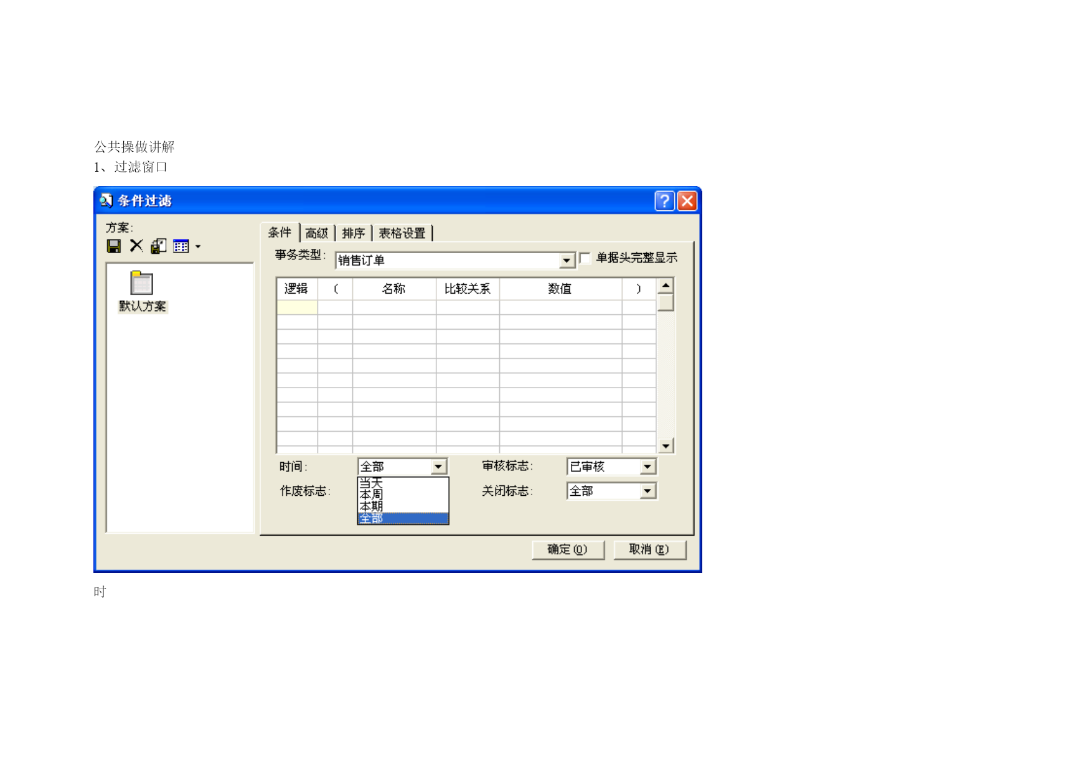Open the 事务类型 dropdown
This screenshot has height=772, width=1092.
pos(567,261)
